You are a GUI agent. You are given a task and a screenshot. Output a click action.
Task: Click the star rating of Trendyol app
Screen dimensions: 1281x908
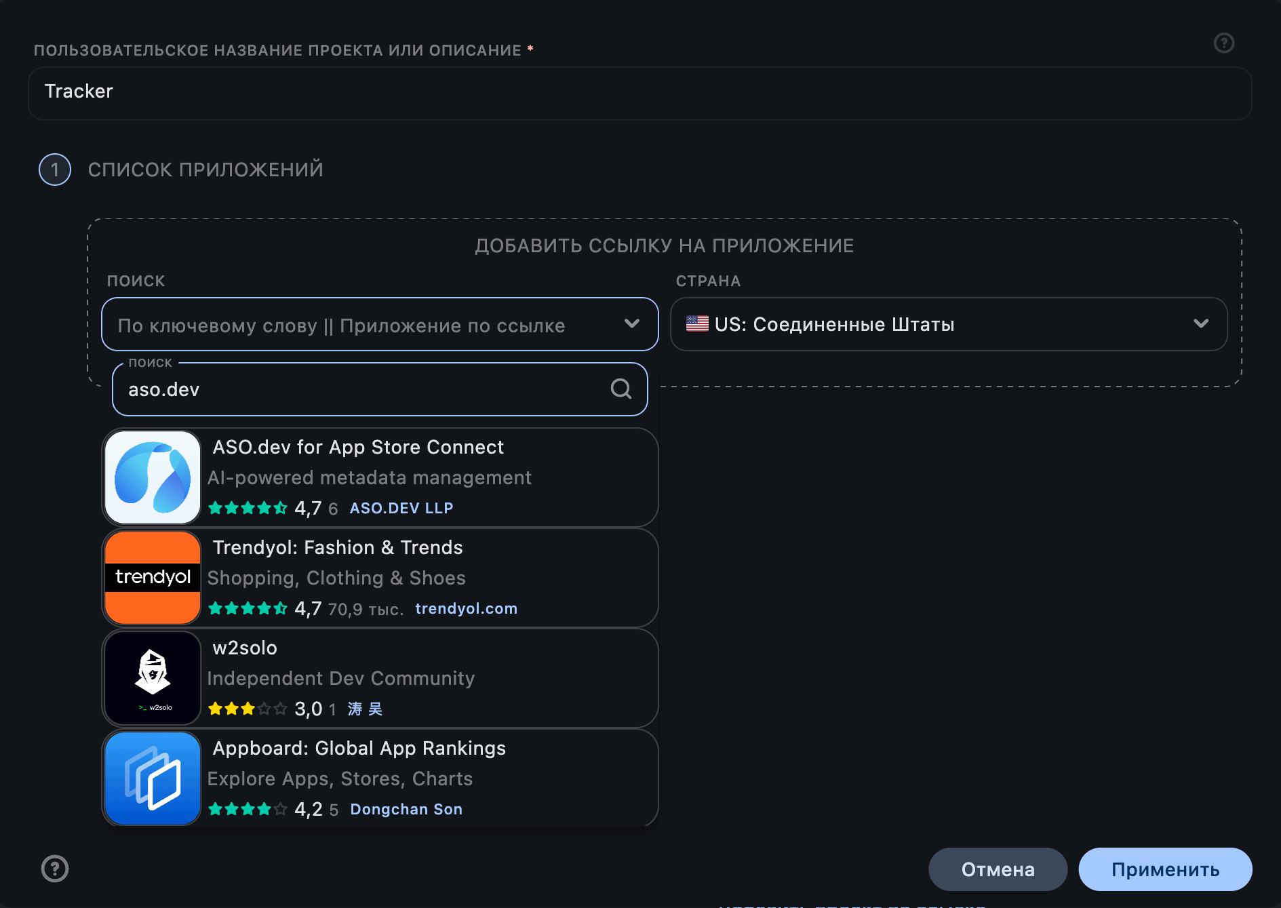[248, 608]
